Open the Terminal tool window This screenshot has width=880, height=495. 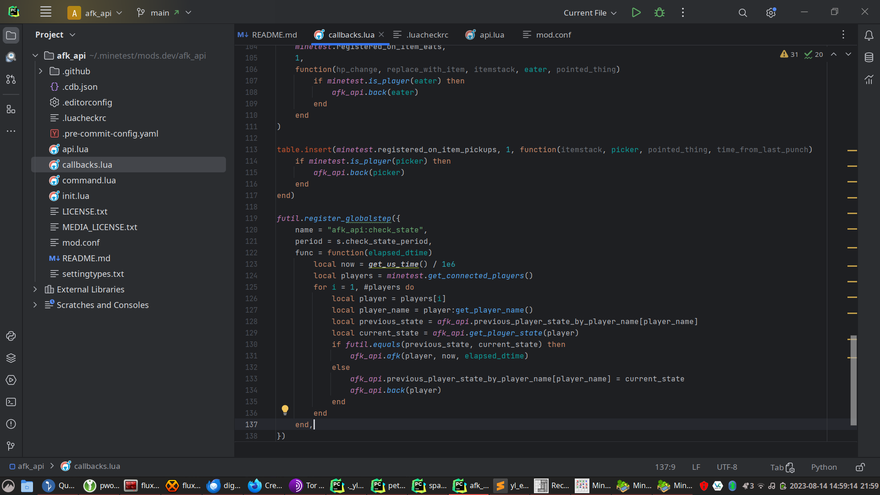pyautogui.click(x=11, y=402)
